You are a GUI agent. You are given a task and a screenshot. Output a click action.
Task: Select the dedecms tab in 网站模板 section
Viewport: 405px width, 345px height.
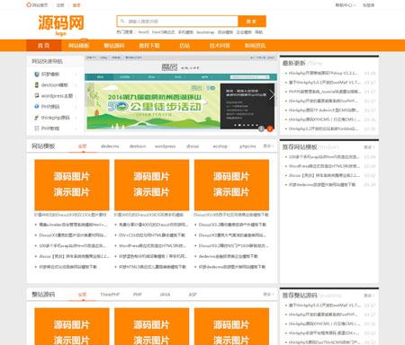(x=110, y=146)
